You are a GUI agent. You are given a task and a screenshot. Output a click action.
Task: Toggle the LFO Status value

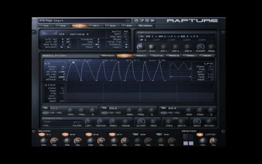click(210, 67)
